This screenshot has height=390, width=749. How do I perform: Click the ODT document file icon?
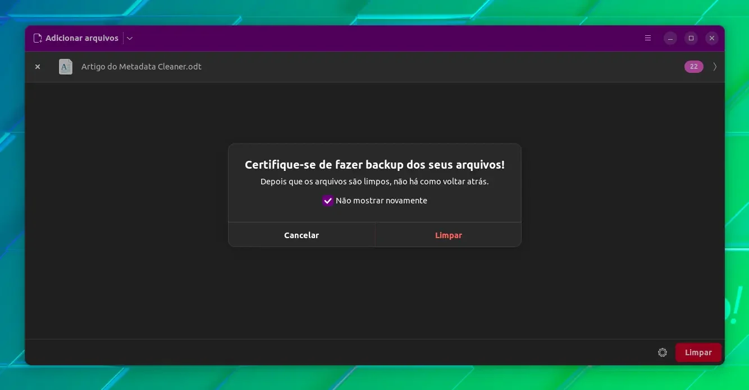(66, 67)
